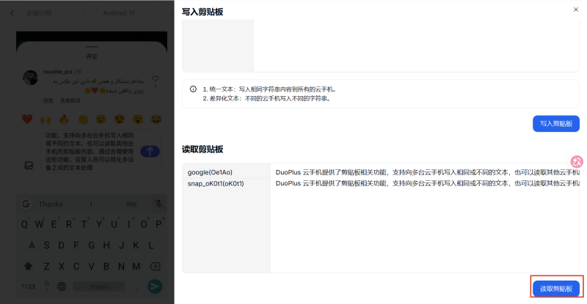
Task: Open the 全部分组 group dropdown
Action: [56, 13]
